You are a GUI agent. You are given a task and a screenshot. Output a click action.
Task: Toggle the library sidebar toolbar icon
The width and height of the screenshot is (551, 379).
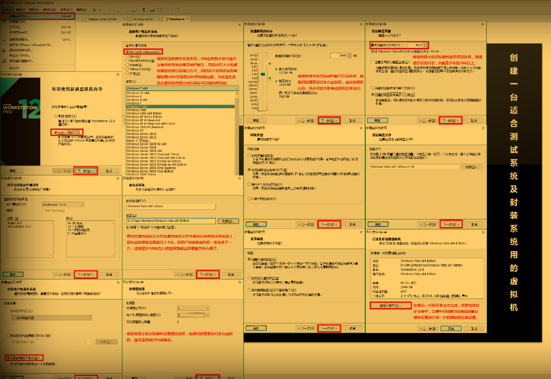click(145, 10)
